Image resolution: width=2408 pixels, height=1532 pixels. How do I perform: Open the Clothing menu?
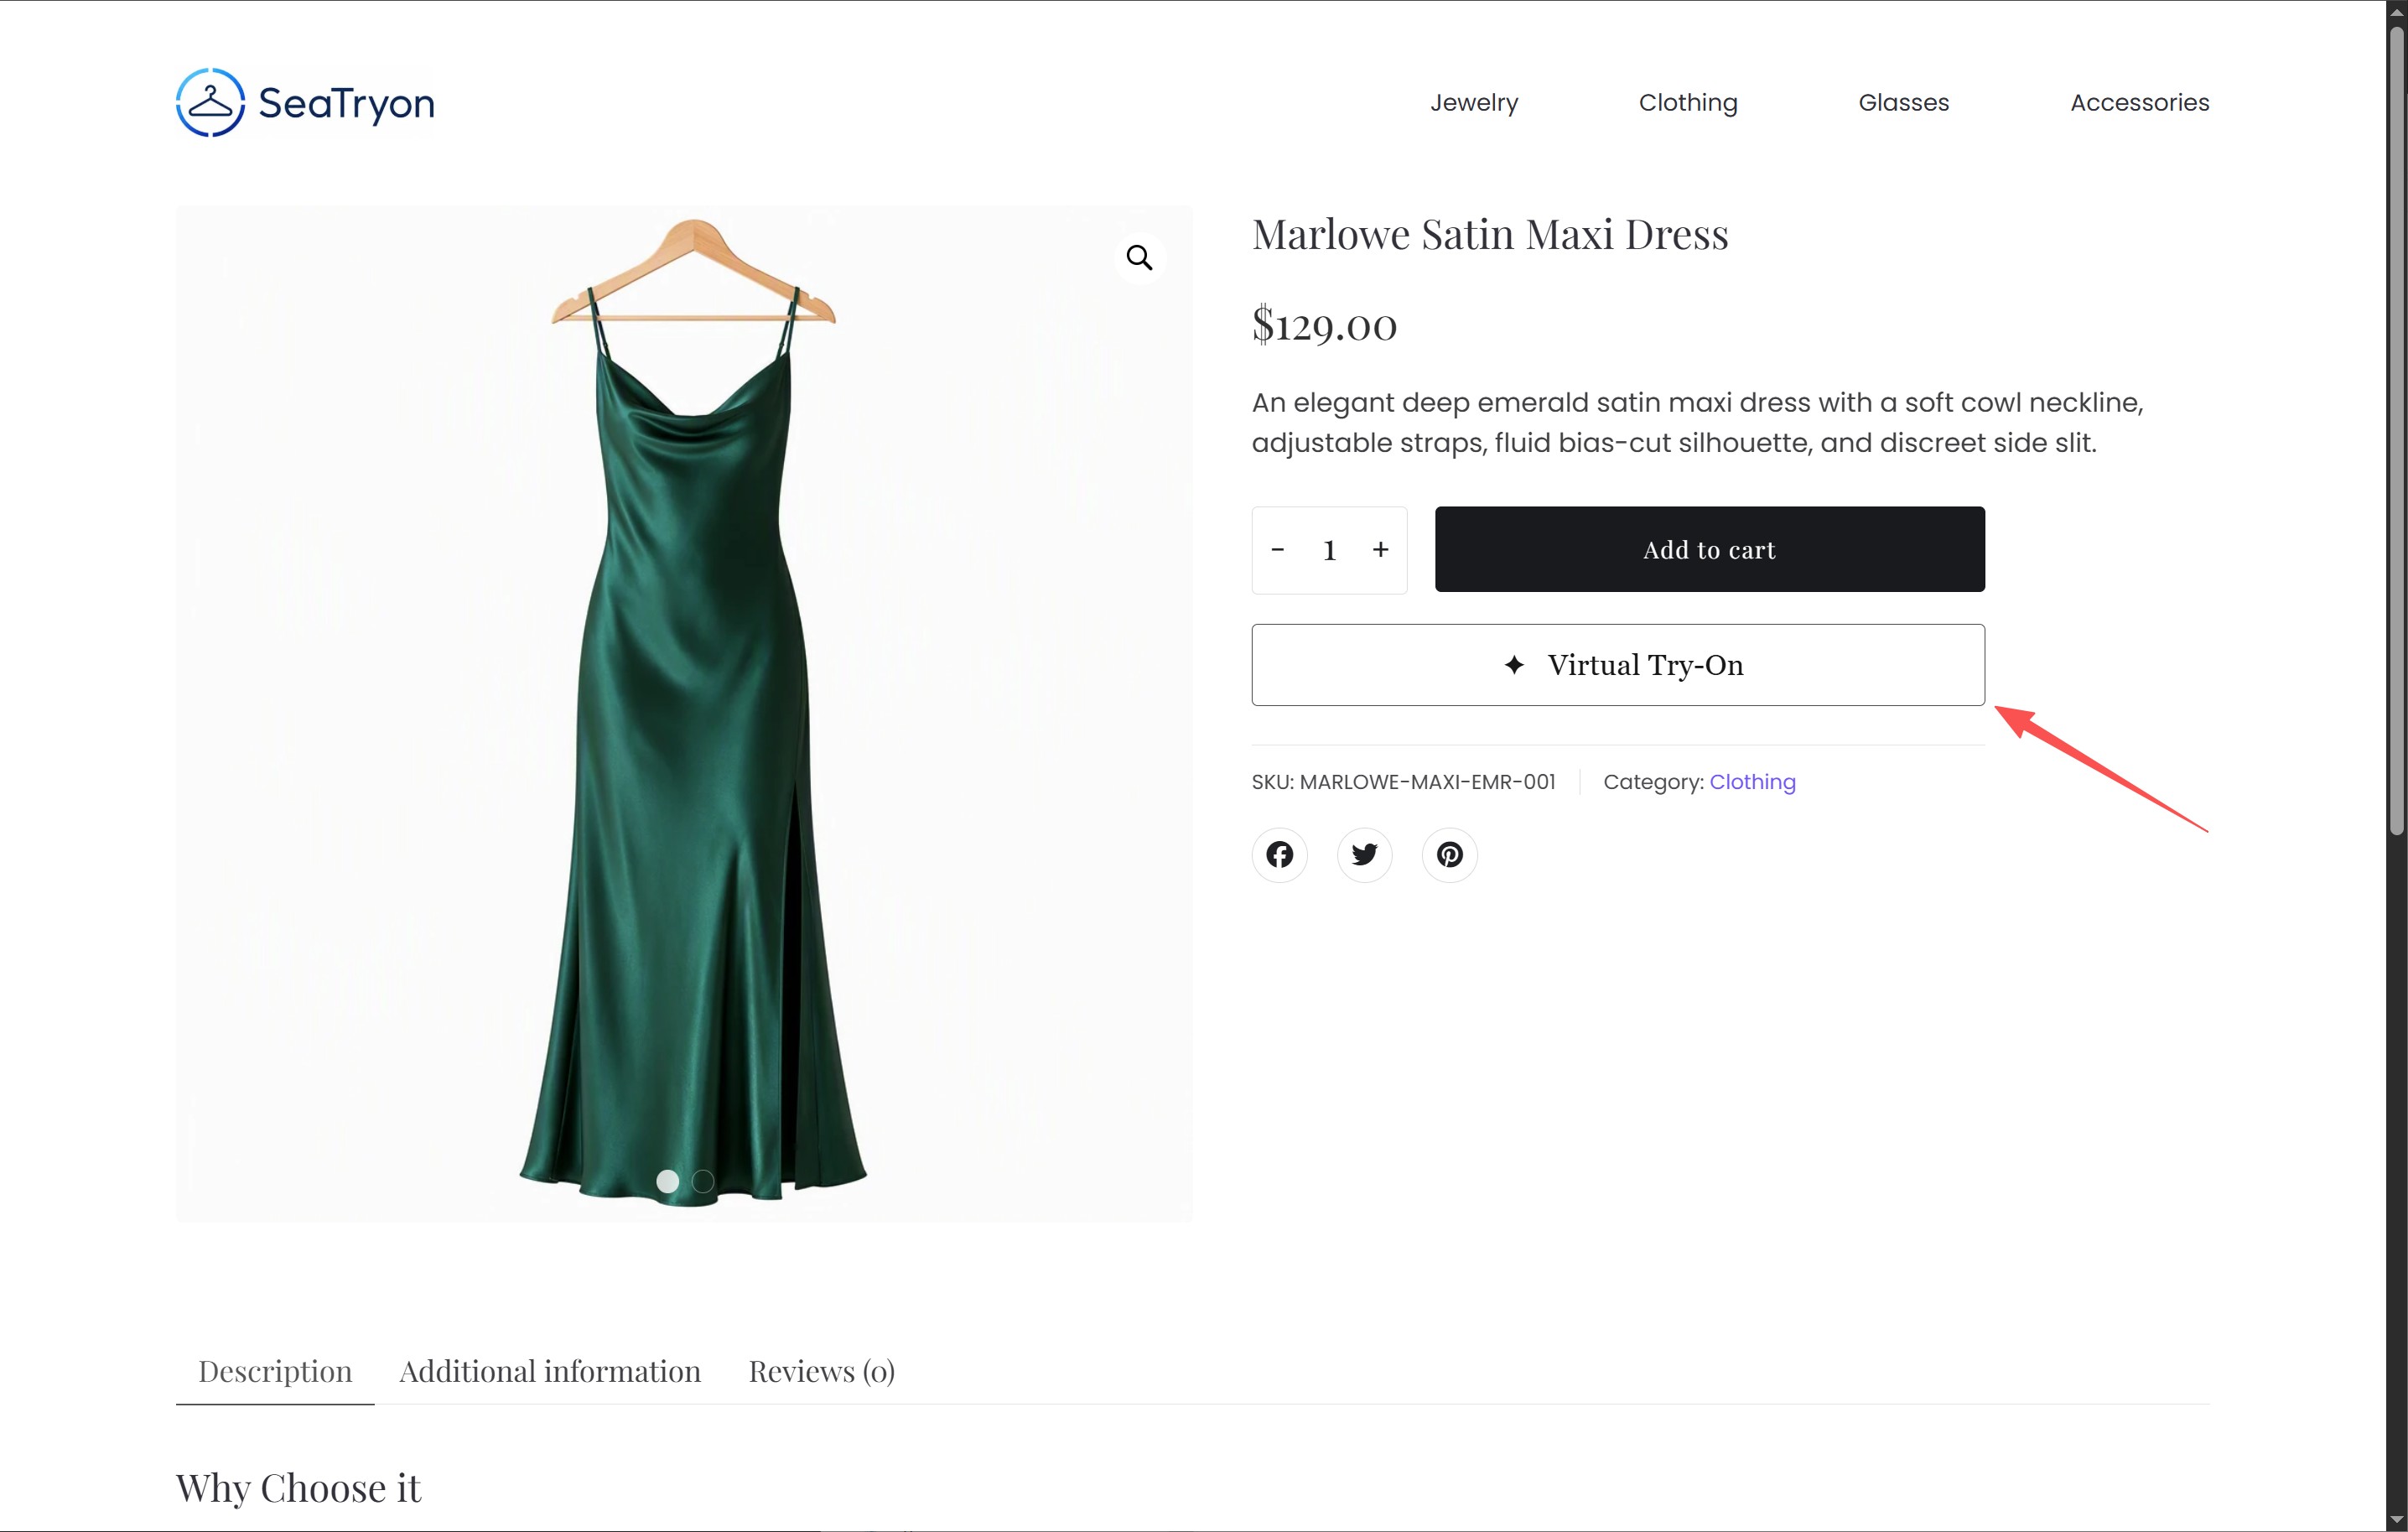point(1688,102)
